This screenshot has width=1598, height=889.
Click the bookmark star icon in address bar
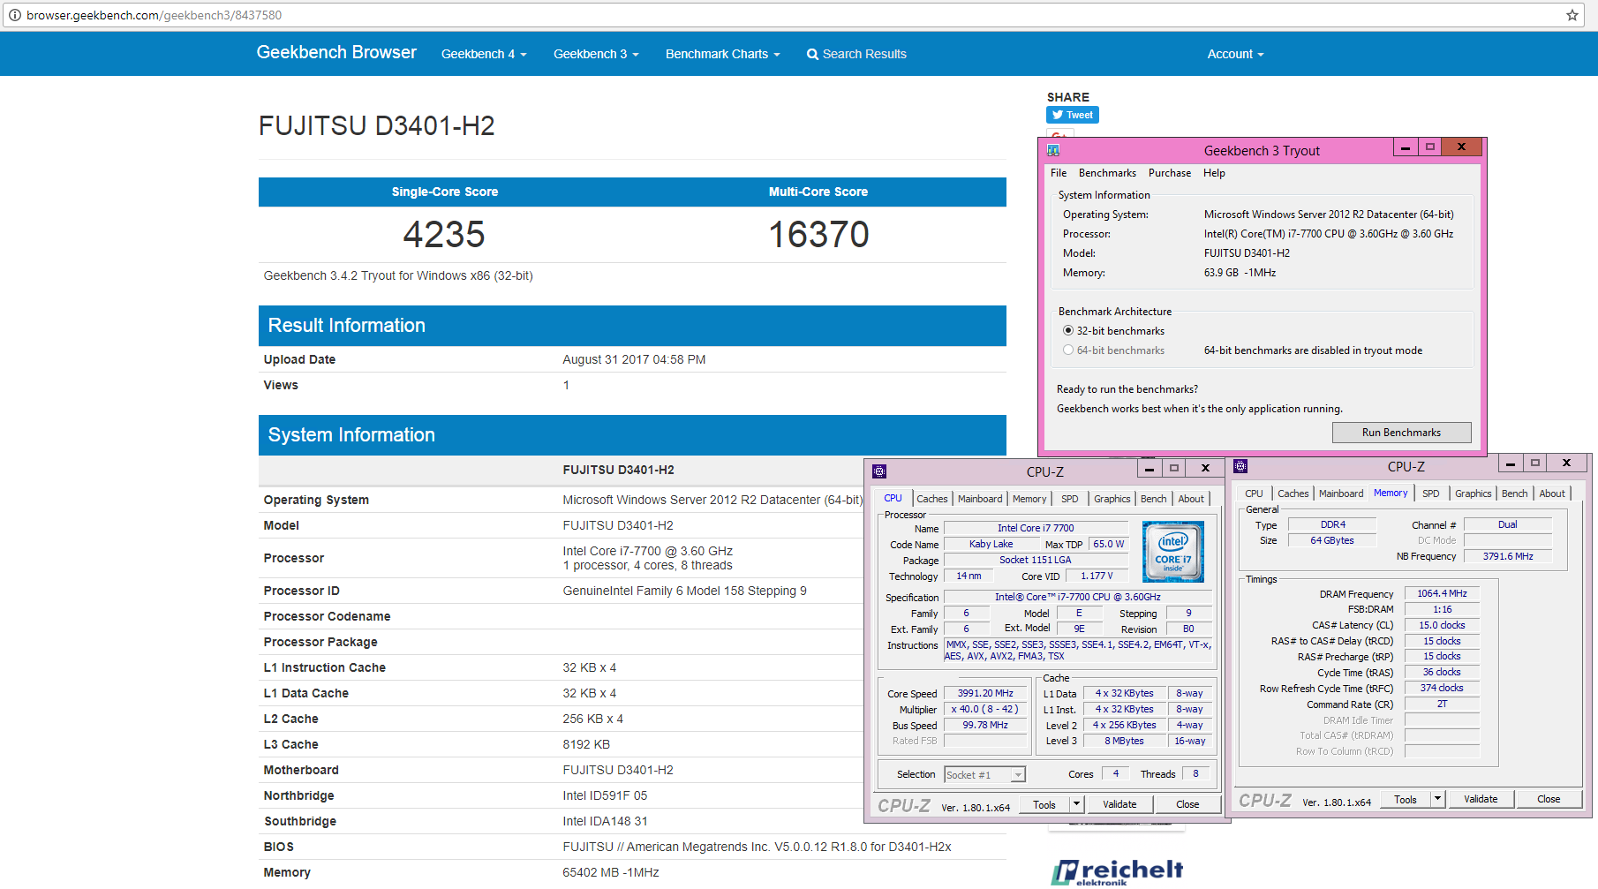pyautogui.click(x=1572, y=15)
